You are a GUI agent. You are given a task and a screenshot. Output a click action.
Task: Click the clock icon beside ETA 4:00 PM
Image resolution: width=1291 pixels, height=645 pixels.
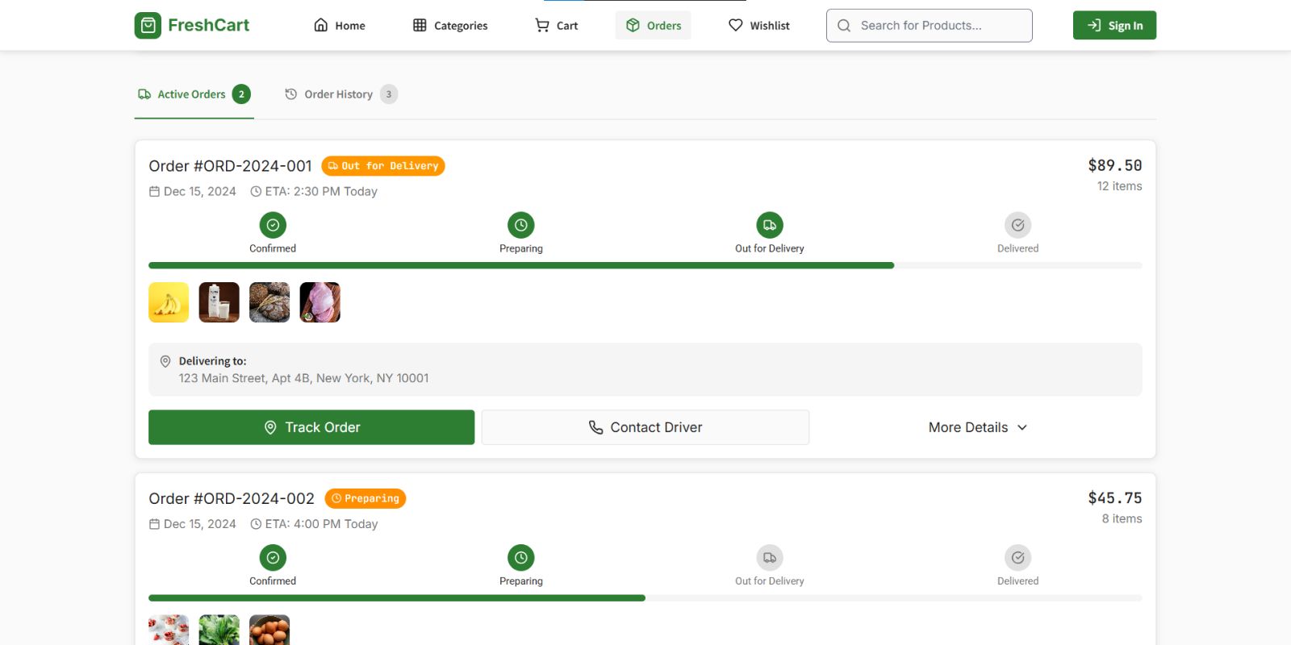[x=256, y=524]
